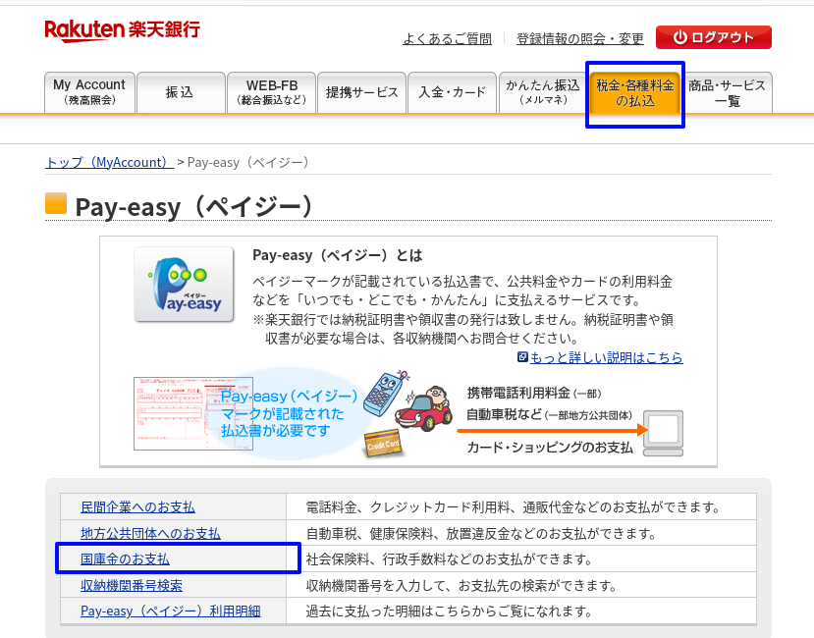Click the computer monitor illustration

663,432
